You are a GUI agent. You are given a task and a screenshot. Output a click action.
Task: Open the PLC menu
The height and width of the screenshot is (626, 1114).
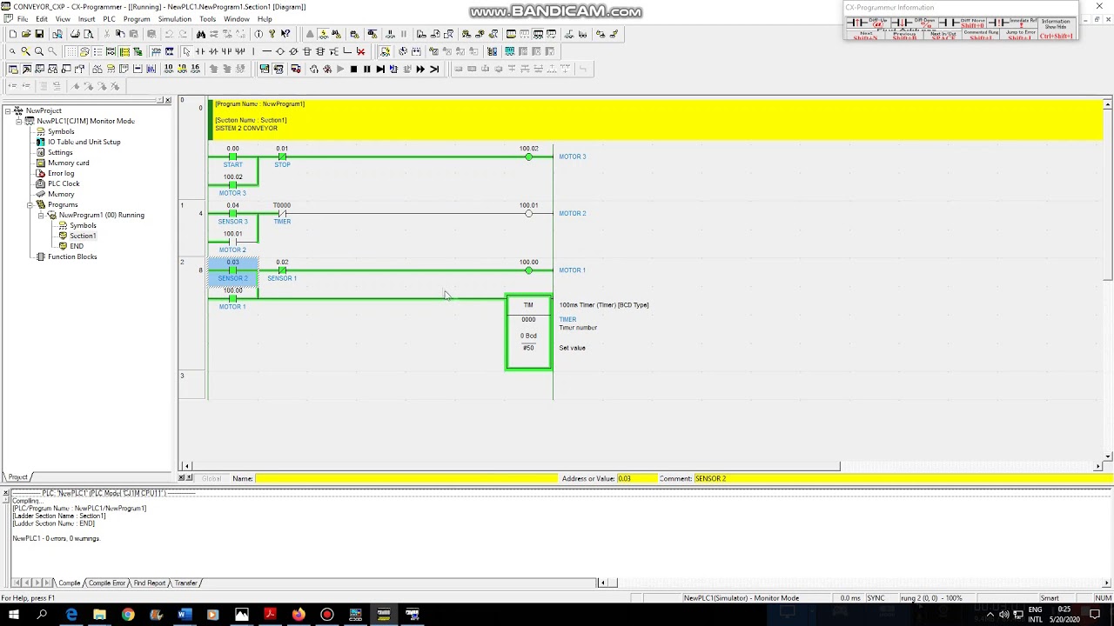coord(109,18)
